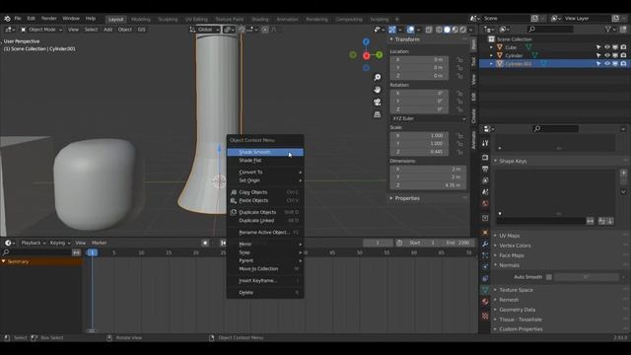Open the World properties red globe tab

coord(485,204)
